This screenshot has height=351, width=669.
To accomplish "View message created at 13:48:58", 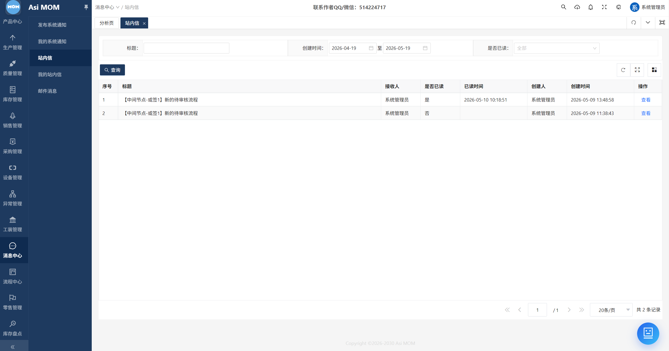I will (x=646, y=100).
